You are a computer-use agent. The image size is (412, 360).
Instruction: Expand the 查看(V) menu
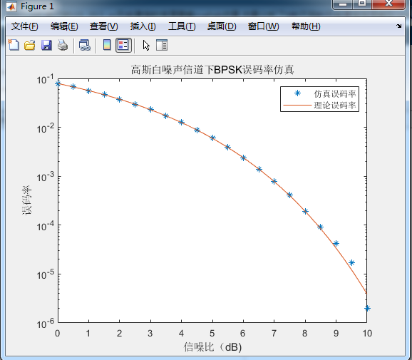[x=104, y=26]
